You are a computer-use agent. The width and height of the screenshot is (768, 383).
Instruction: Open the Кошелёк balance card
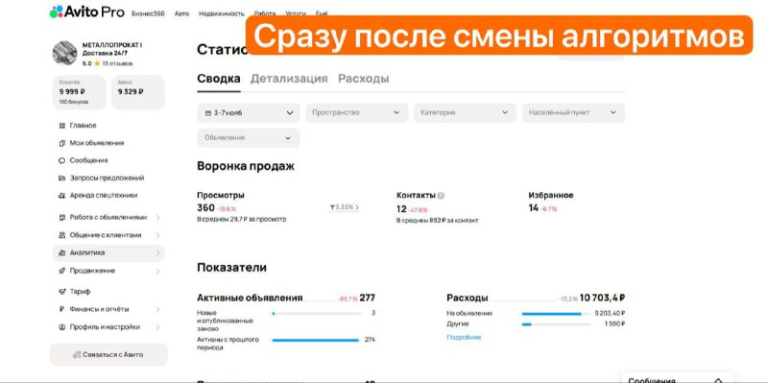coord(79,92)
